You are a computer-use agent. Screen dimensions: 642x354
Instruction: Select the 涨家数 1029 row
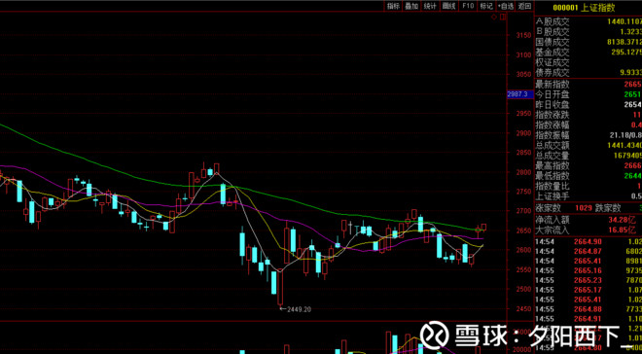pyautogui.click(x=588, y=208)
